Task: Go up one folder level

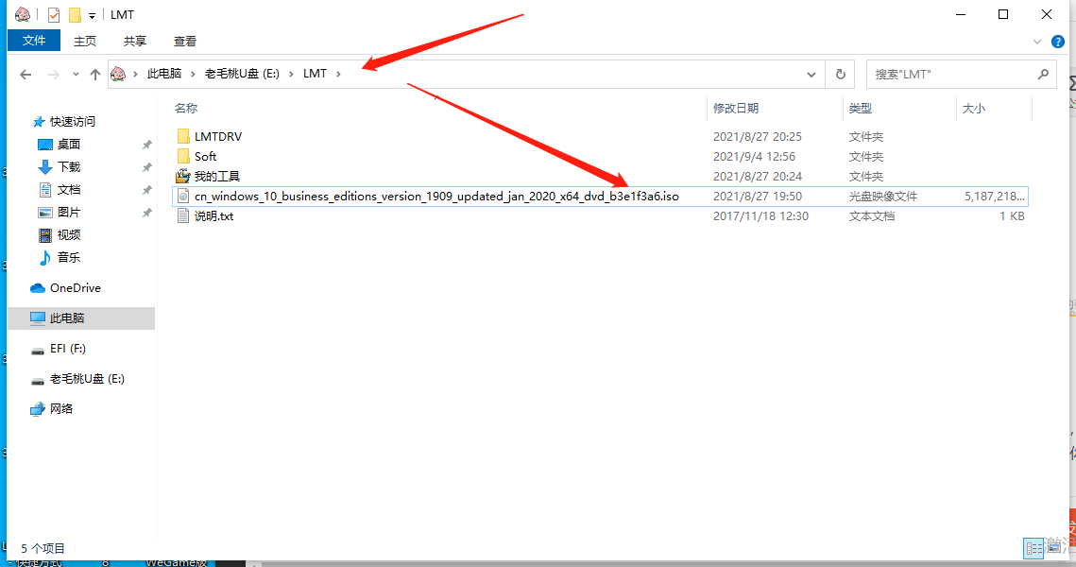Action: point(94,74)
